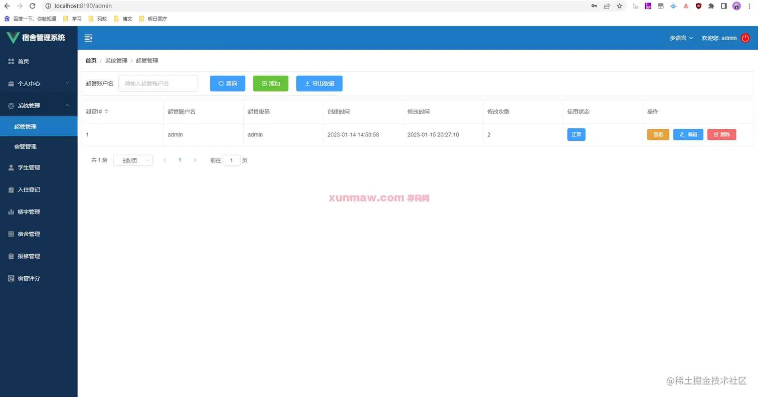Click the 查询 search button
Viewport: 758px width, 397px height.
pyautogui.click(x=228, y=84)
